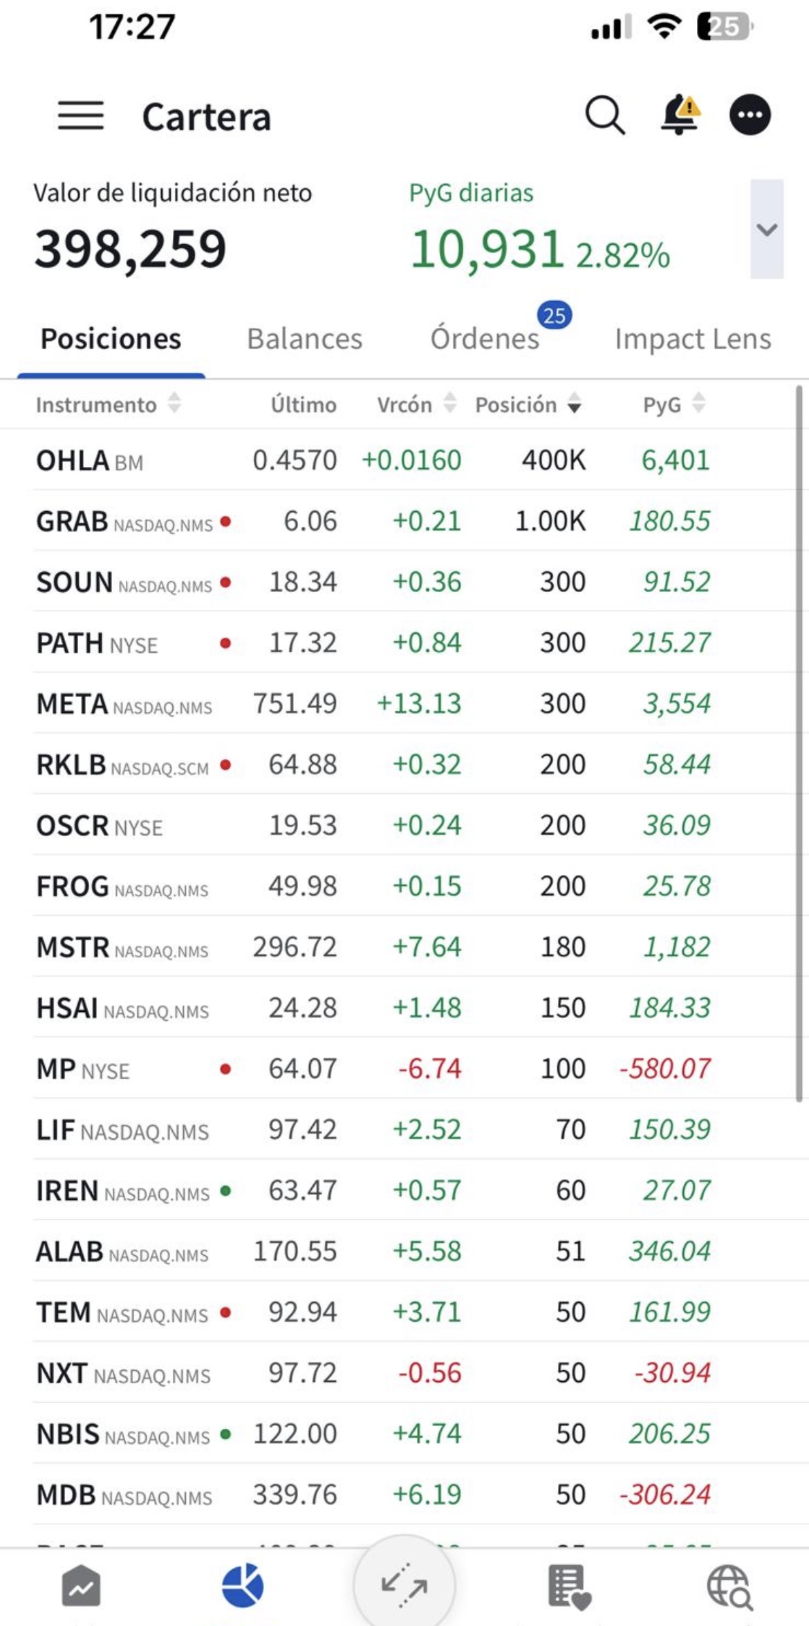Screen dimensions: 809x1626
Task: Open the Impact Lens tab
Action: (x=693, y=339)
